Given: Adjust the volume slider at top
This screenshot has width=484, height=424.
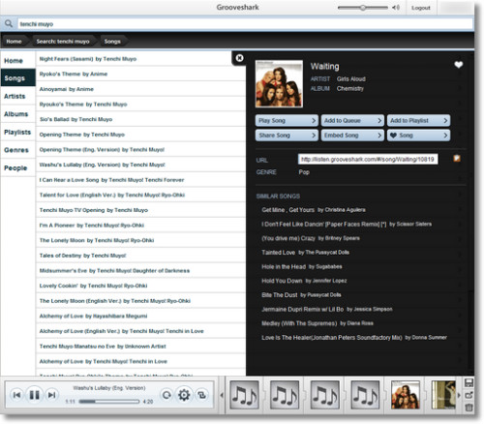Looking at the screenshot, I should pyautogui.click(x=363, y=8).
